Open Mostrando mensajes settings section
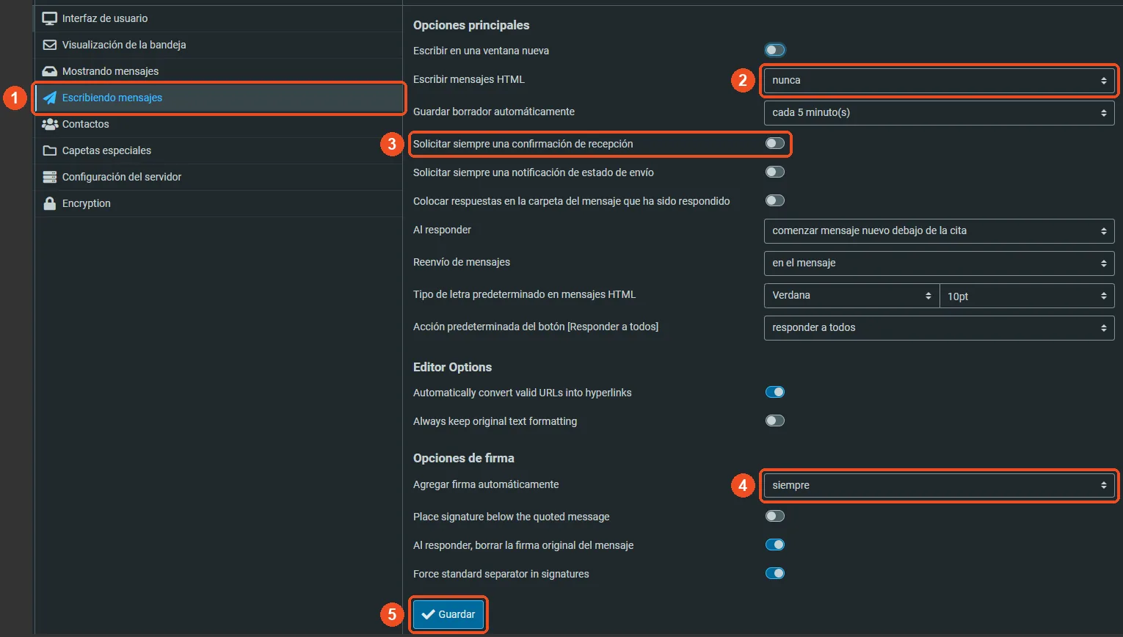Viewport: 1123px width, 637px height. click(x=219, y=71)
